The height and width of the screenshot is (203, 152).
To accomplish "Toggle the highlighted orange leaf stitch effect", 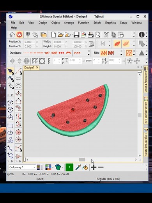I will [x=117, y=43].
